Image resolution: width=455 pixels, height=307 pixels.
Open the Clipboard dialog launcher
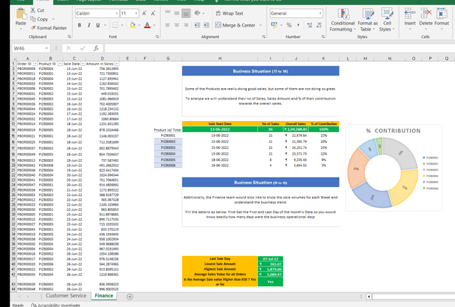[x=69, y=37]
